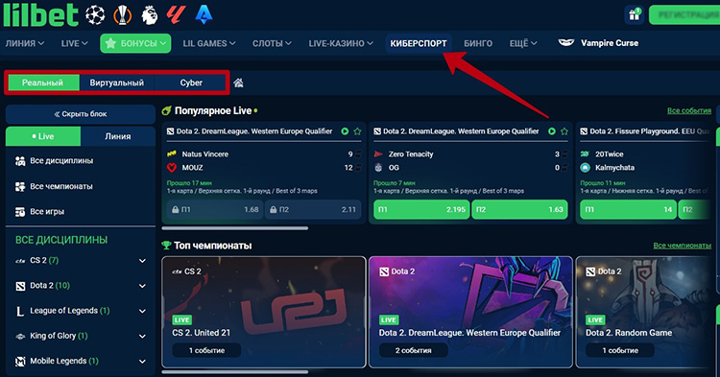Screen dimensions: 720x377
Task: Expand the Dota 2 discipline chevron
Action: pos(142,286)
